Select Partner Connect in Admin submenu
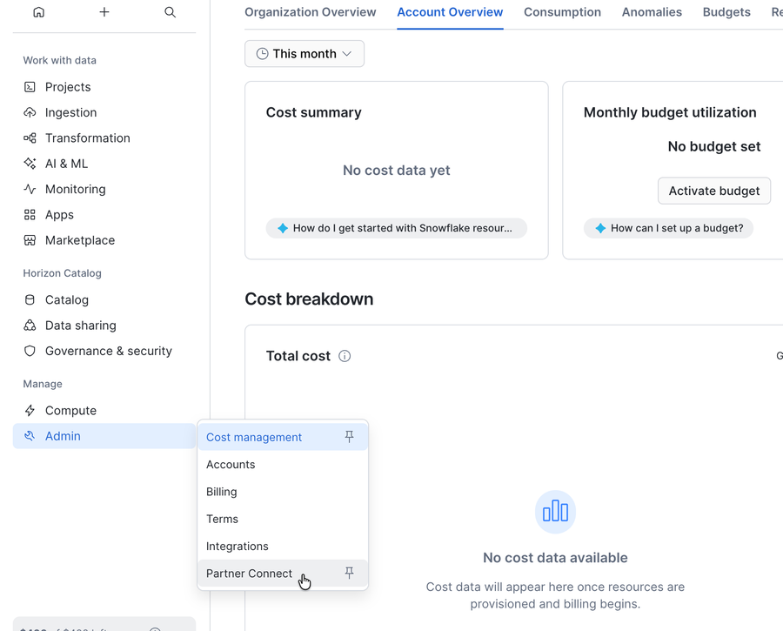The width and height of the screenshot is (783, 631). [x=283, y=573]
